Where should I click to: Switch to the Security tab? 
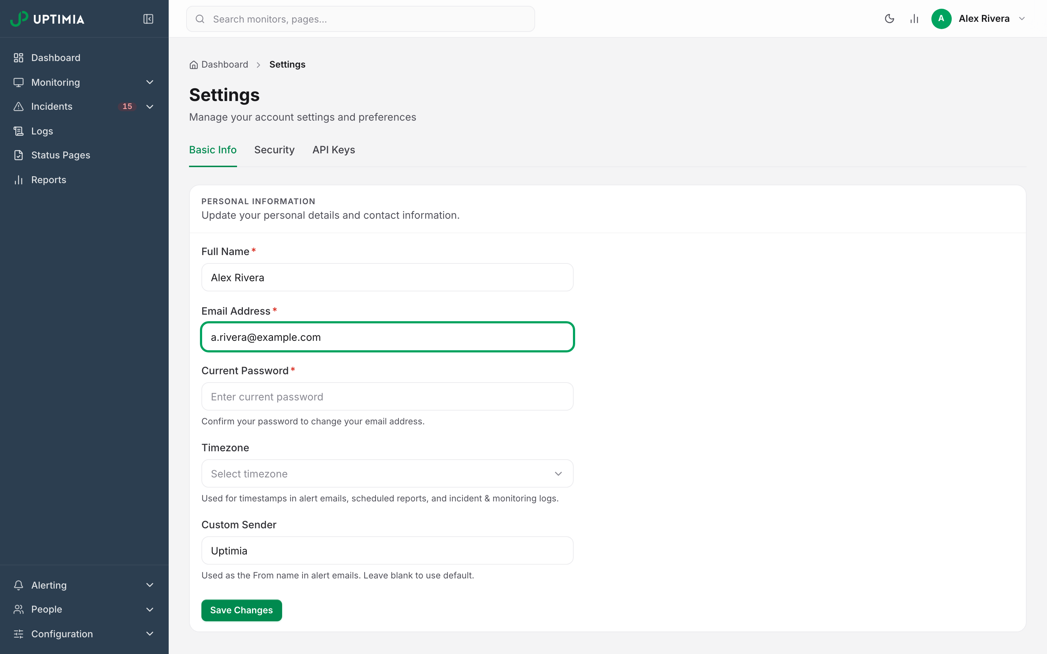[274, 150]
